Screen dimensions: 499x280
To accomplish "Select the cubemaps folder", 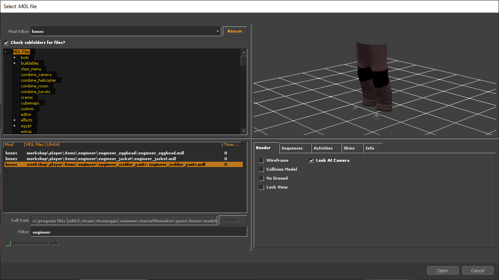I will click(x=30, y=103).
